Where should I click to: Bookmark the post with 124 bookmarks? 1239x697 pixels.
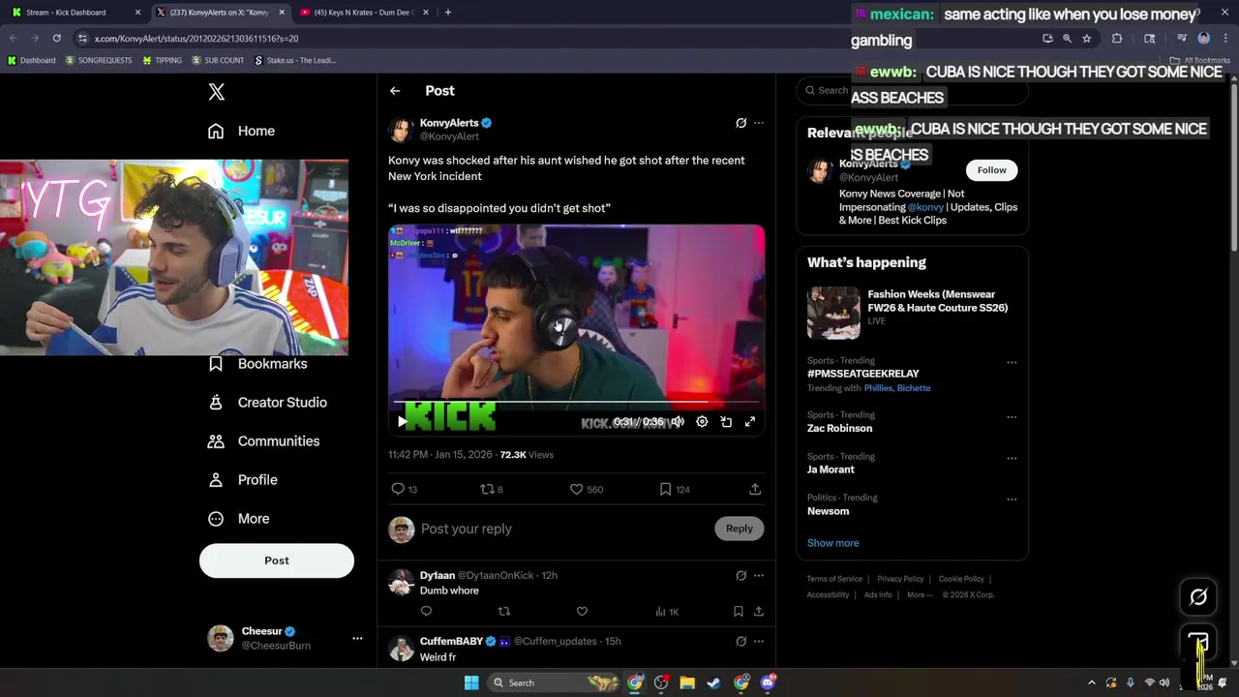point(674,490)
